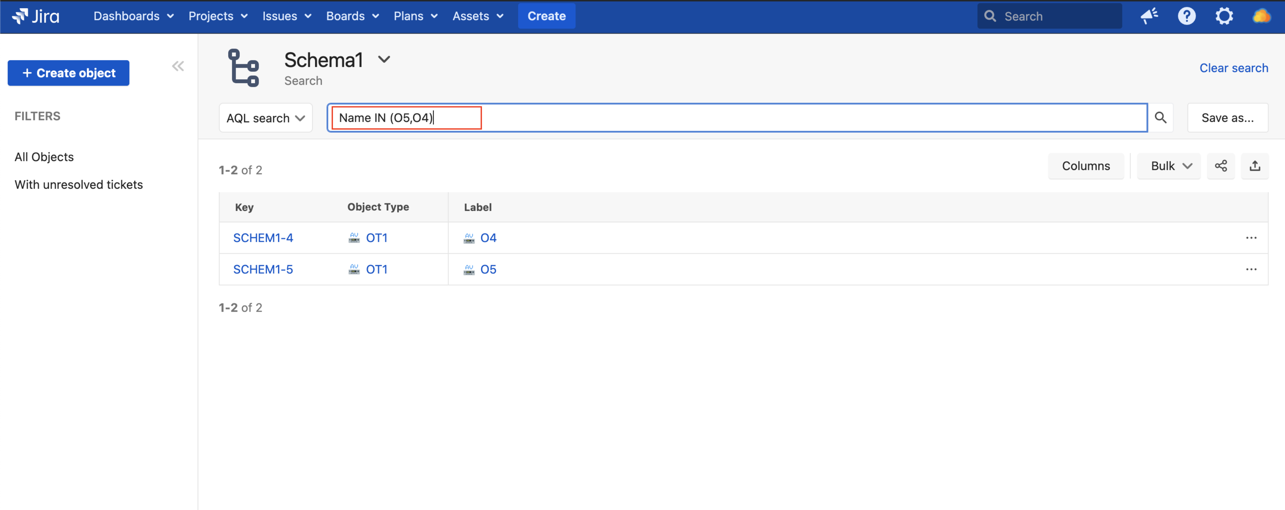Open the settings gear icon
This screenshot has height=510, width=1285.
pyautogui.click(x=1224, y=16)
